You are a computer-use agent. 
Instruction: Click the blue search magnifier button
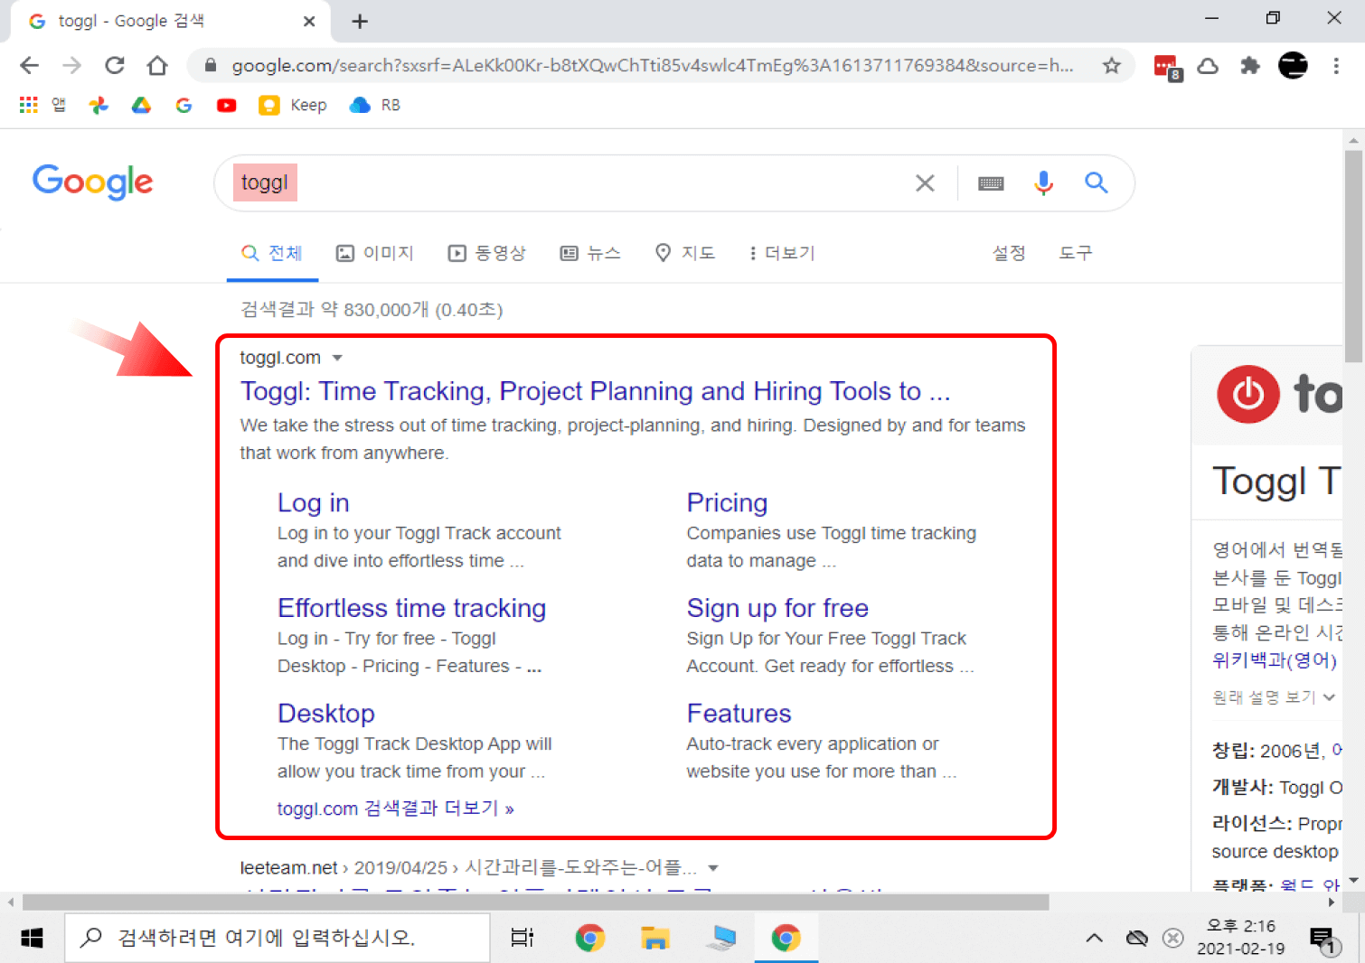1097,183
